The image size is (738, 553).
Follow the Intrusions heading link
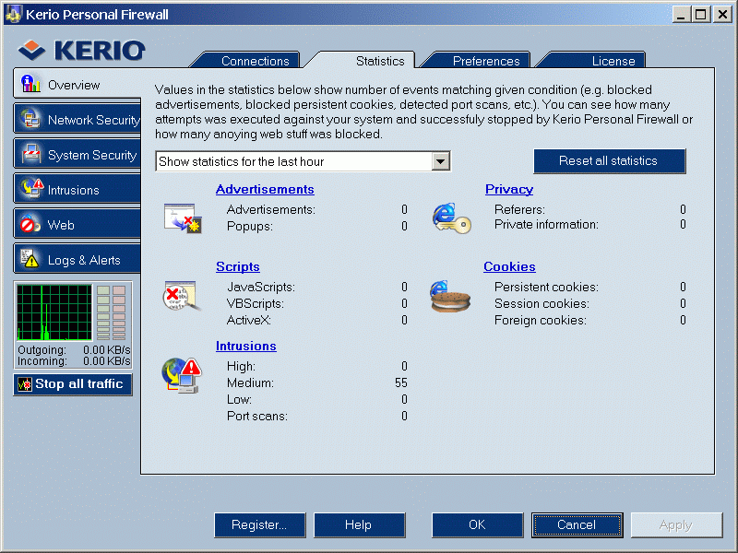[x=245, y=347]
